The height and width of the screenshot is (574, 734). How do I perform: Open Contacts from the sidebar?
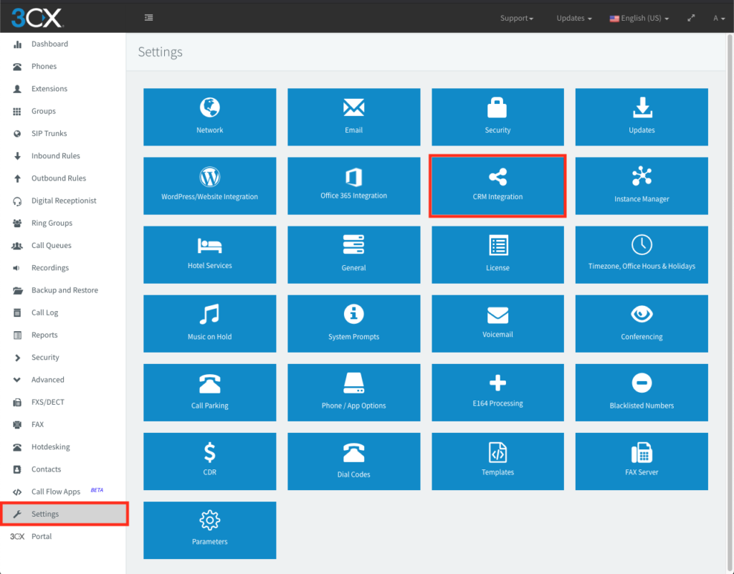(63, 469)
